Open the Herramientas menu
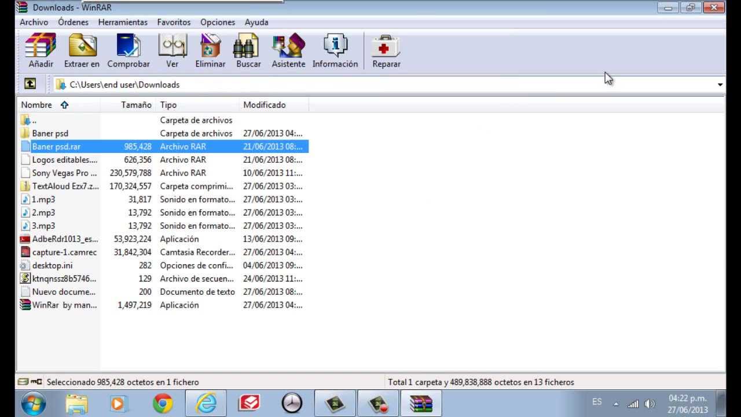The height and width of the screenshot is (417, 741). coord(123,22)
